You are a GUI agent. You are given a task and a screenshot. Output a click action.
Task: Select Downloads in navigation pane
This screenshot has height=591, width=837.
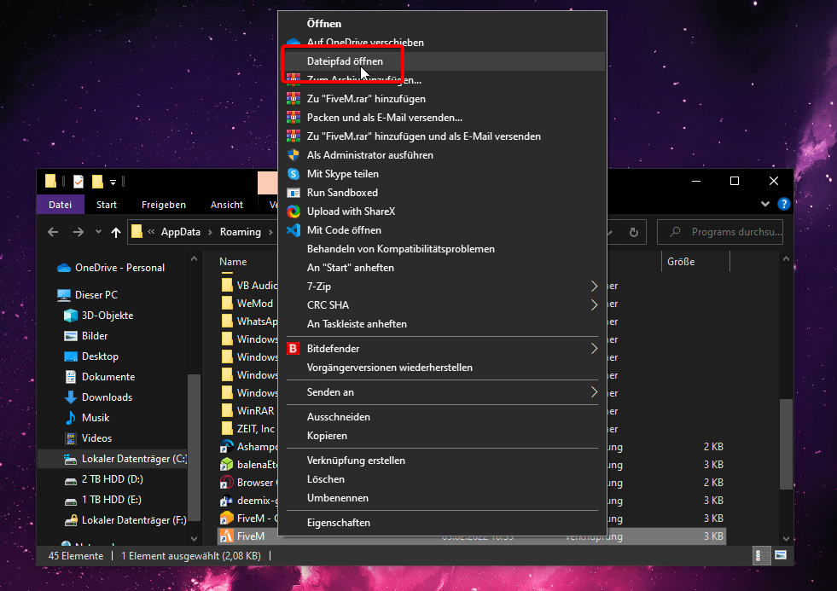pyautogui.click(x=107, y=397)
